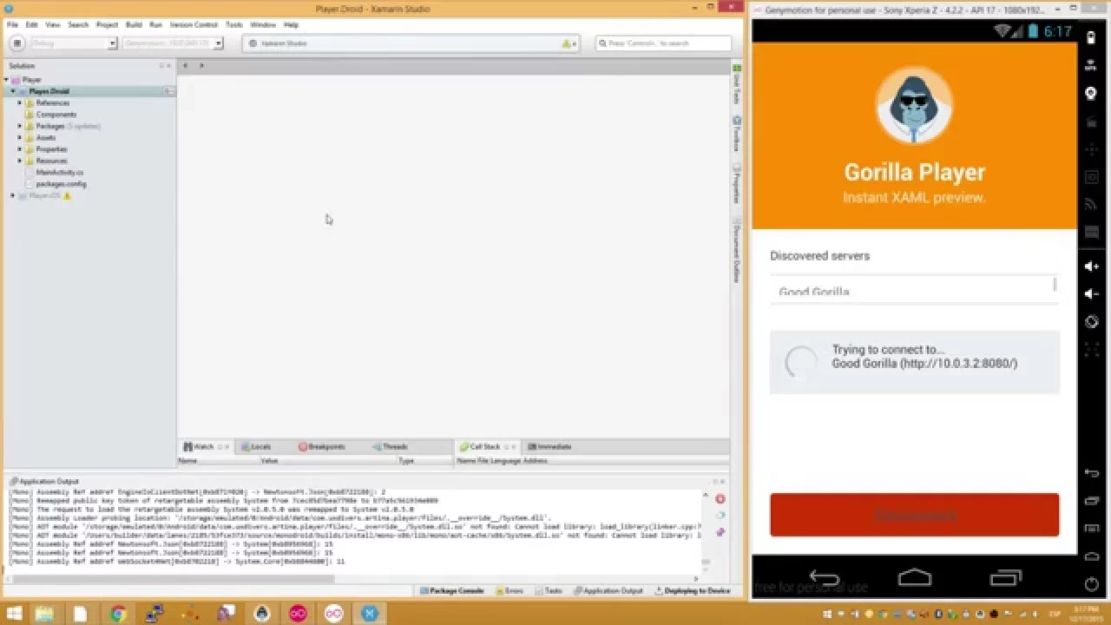Tap Android recent apps navigation button
This screenshot has width=1111, height=625.
tap(1006, 577)
